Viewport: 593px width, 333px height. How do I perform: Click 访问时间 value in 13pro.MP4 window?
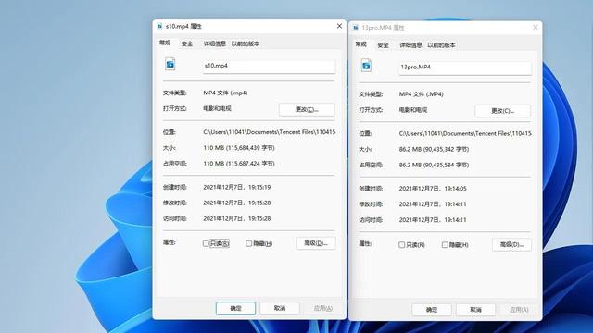(433, 220)
